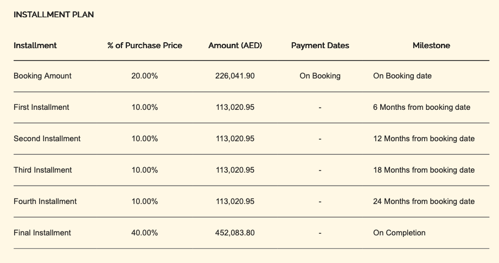Image resolution: width=499 pixels, height=263 pixels.
Task: Click the On Booking payment date cell
Action: [320, 76]
